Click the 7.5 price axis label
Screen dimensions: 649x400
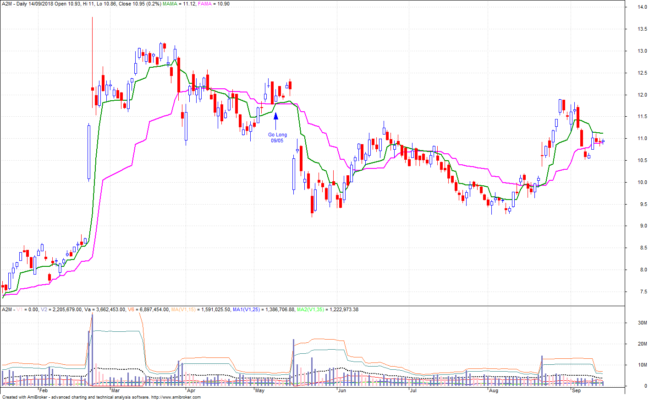(x=643, y=292)
